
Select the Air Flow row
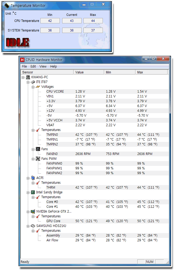pos(107,240)
